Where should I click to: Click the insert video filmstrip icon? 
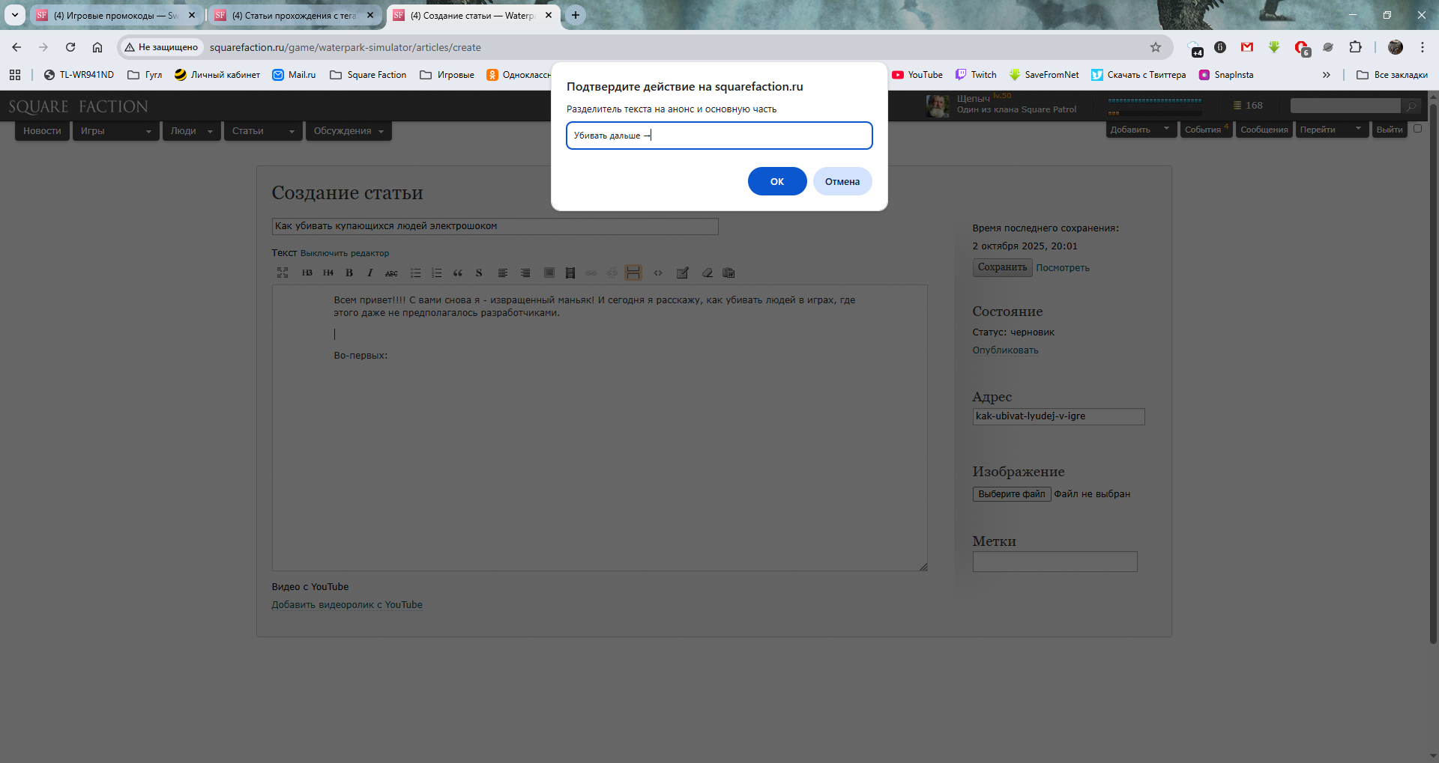pyautogui.click(x=570, y=273)
